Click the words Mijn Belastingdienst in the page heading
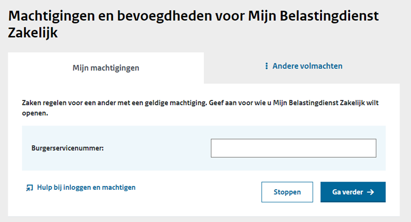 pyautogui.click(x=313, y=16)
